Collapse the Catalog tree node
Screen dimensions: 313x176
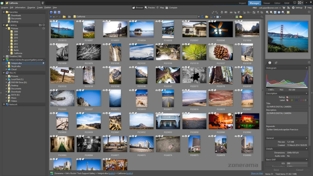coord(4,25)
